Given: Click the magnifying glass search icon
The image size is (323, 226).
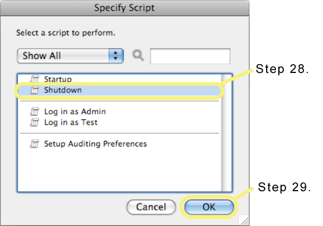Looking at the screenshot, I should click(138, 56).
